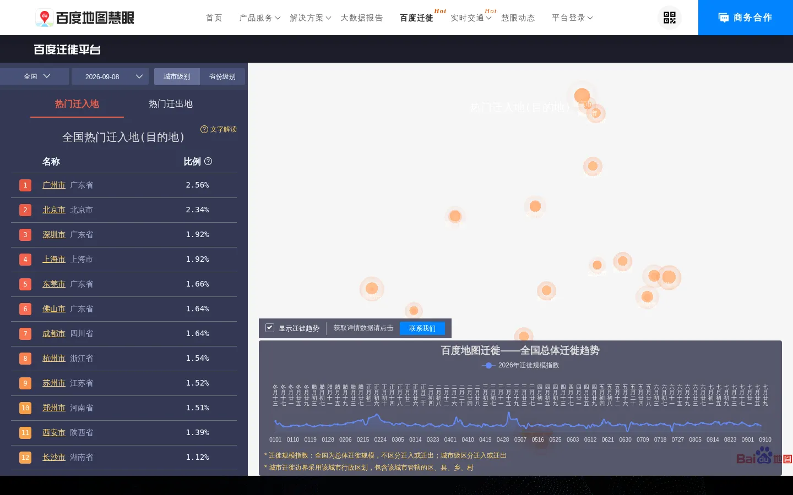Image resolution: width=793 pixels, height=495 pixels.
Task: Click the 百度迁徙平台 heading
Action: click(67, 50)
